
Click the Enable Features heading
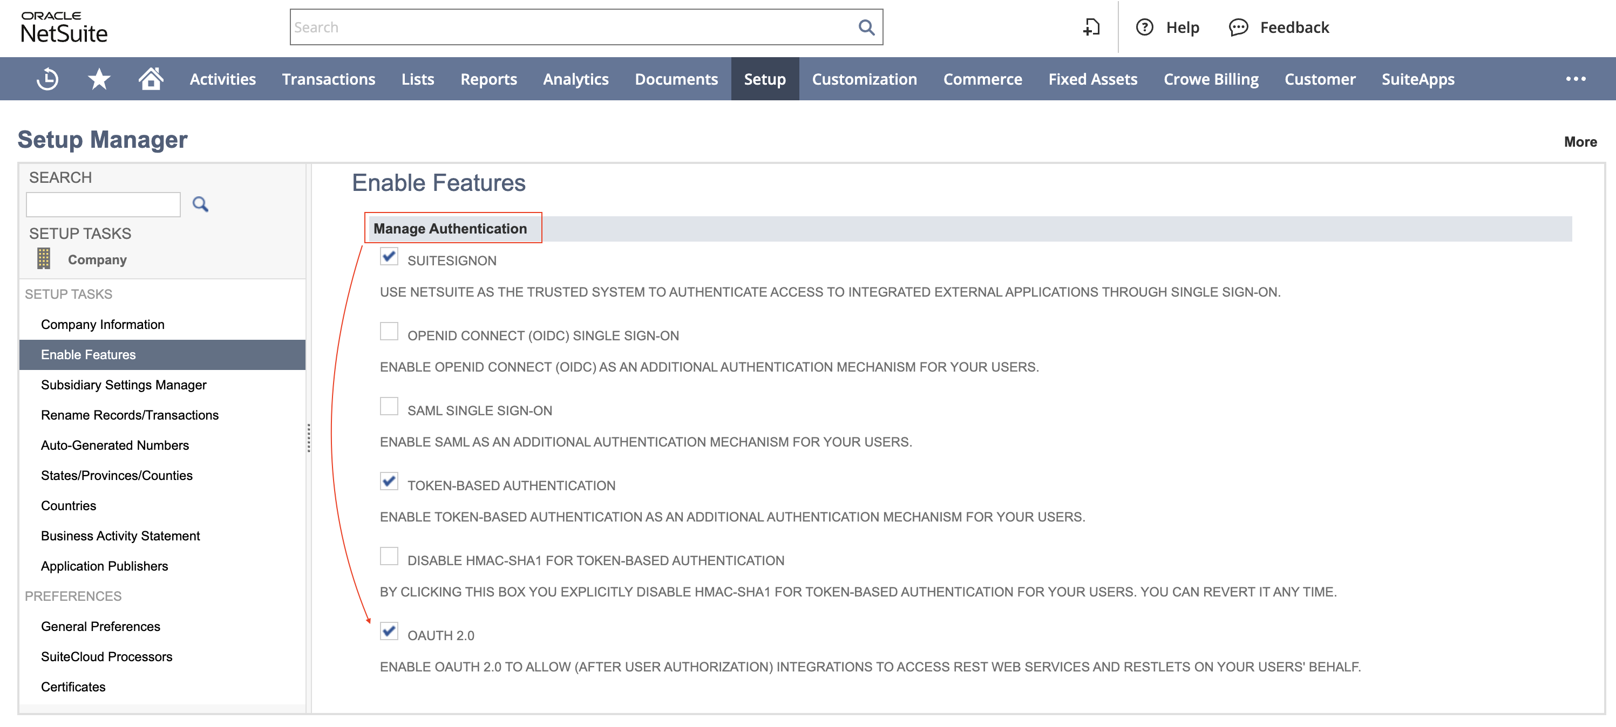click(x=438, y=183)
